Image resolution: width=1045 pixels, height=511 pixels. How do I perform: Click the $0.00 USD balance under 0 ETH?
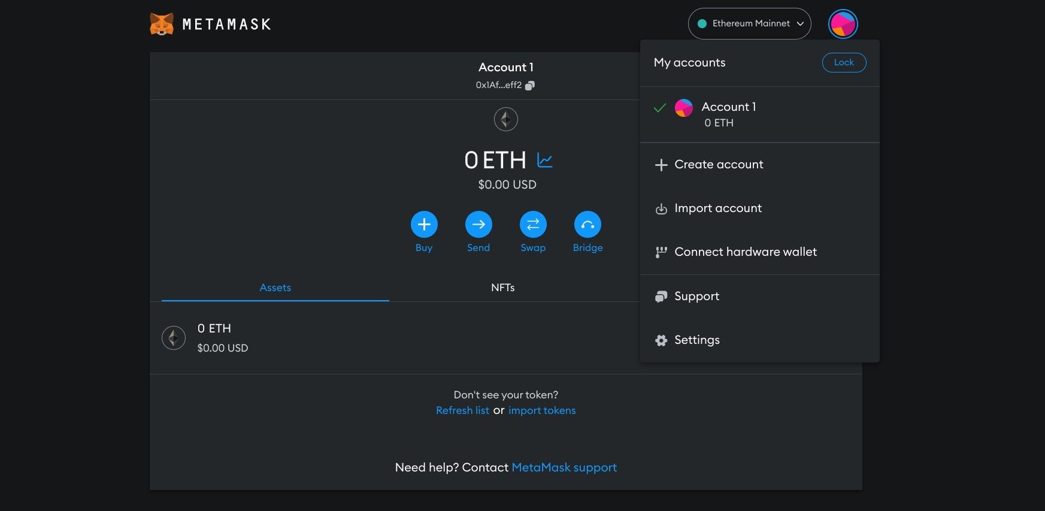pos(507,185)
